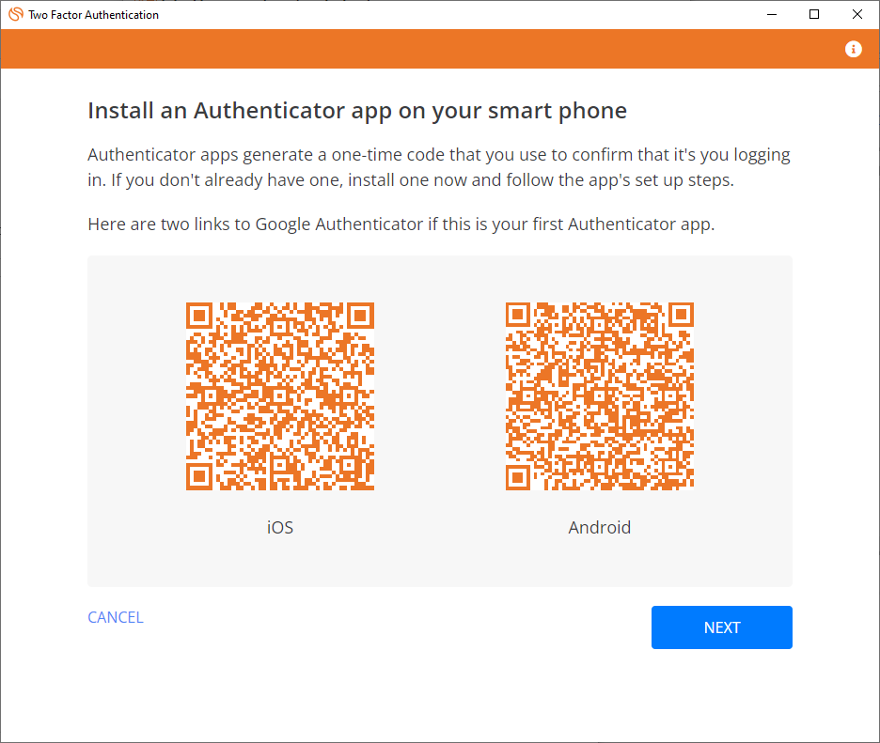Select the Android QR code image
This screenshot has width=880, height=743.
click(600, 396)
